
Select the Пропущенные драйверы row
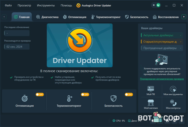[x=162, y=48]
